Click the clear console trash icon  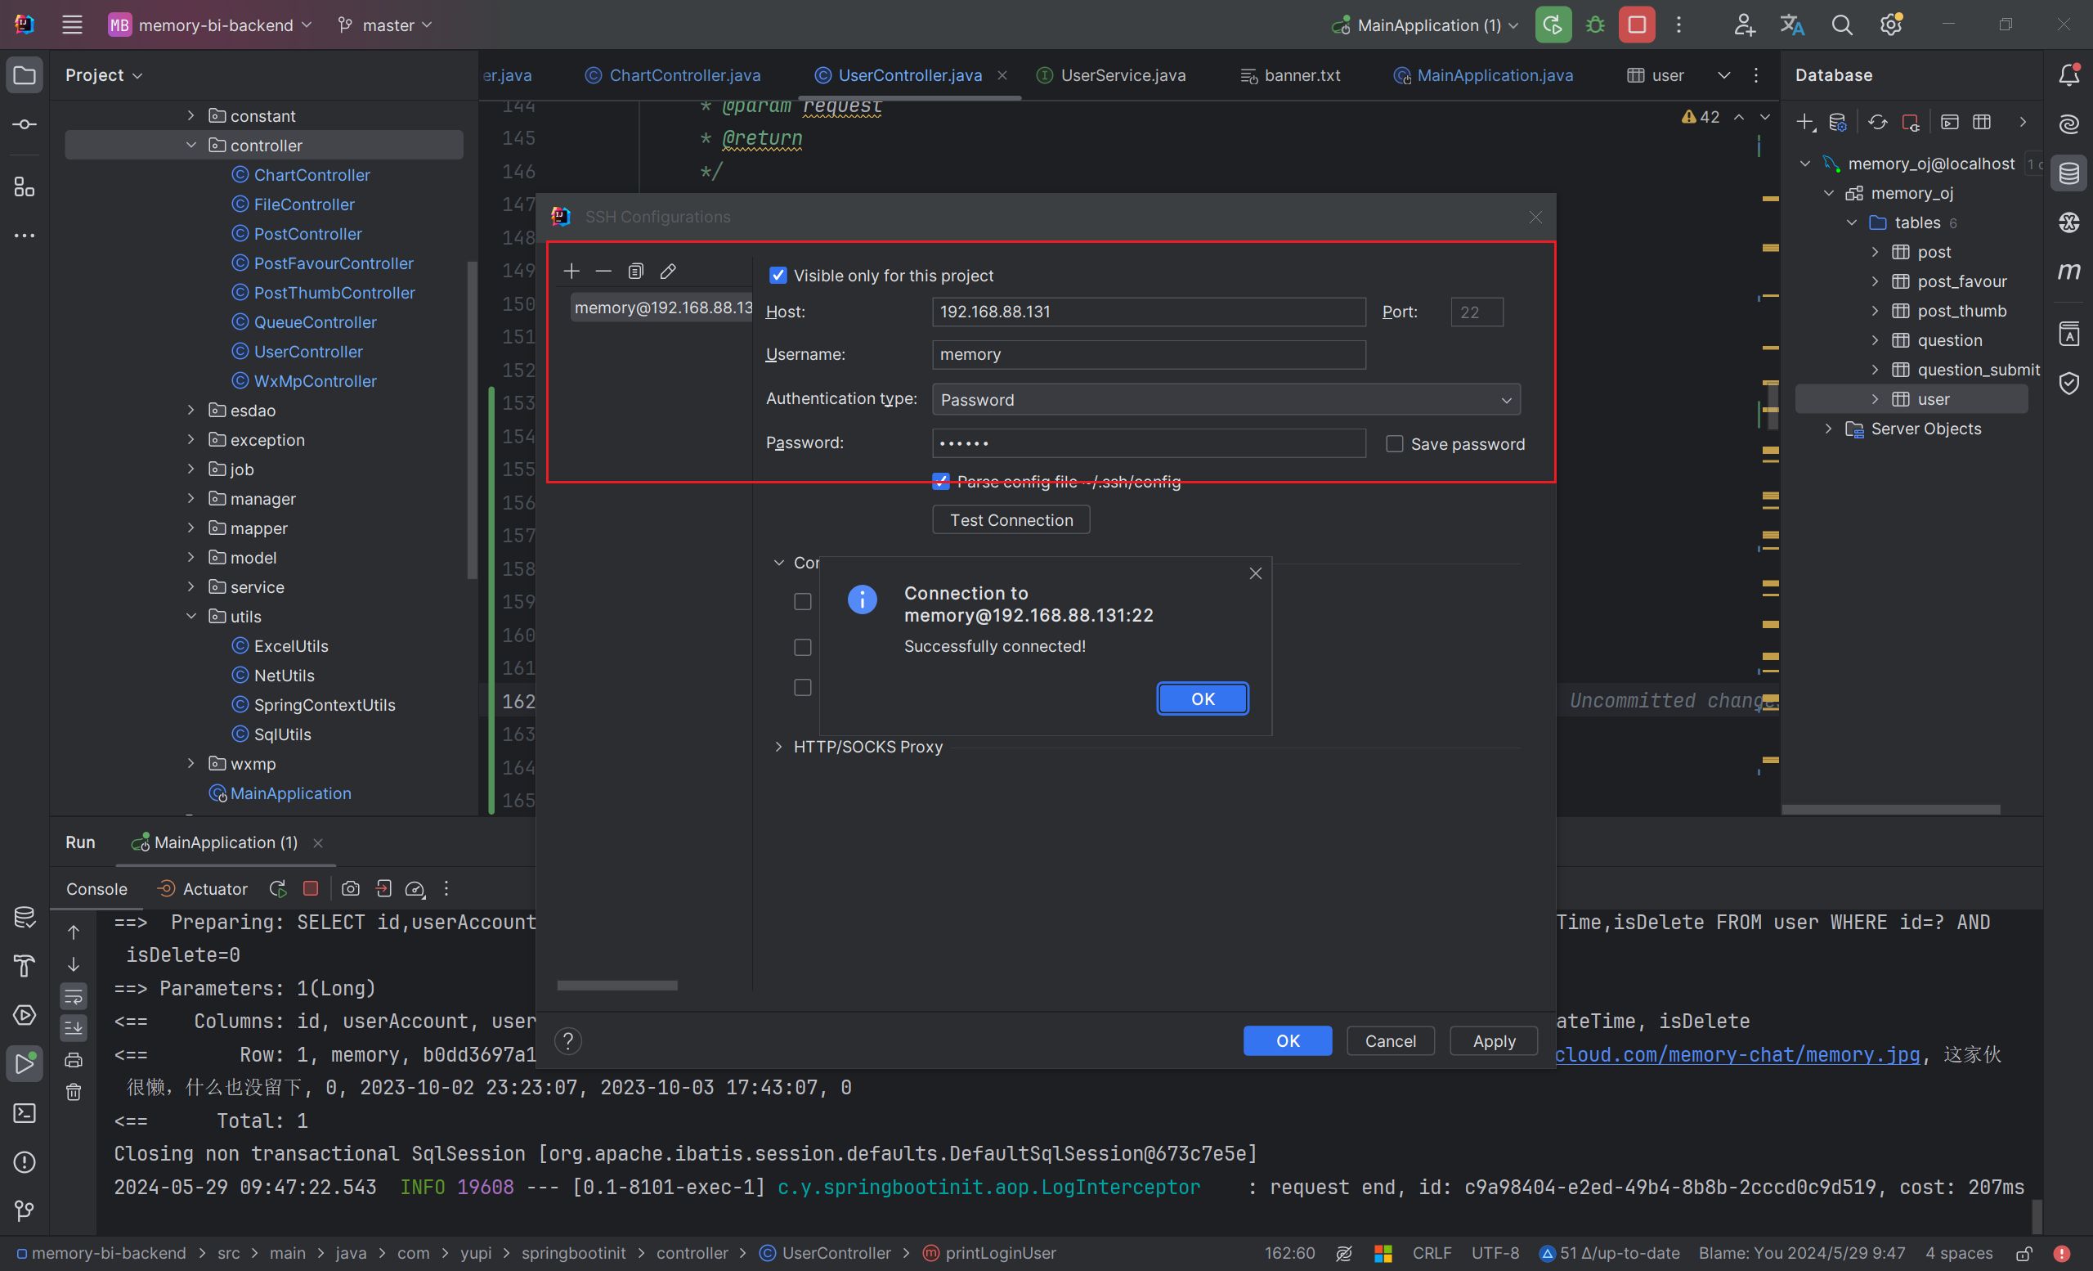coord(74,1092)
